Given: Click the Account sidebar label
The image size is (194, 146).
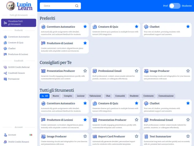Looking at the screenshot, I should point(12,135).
